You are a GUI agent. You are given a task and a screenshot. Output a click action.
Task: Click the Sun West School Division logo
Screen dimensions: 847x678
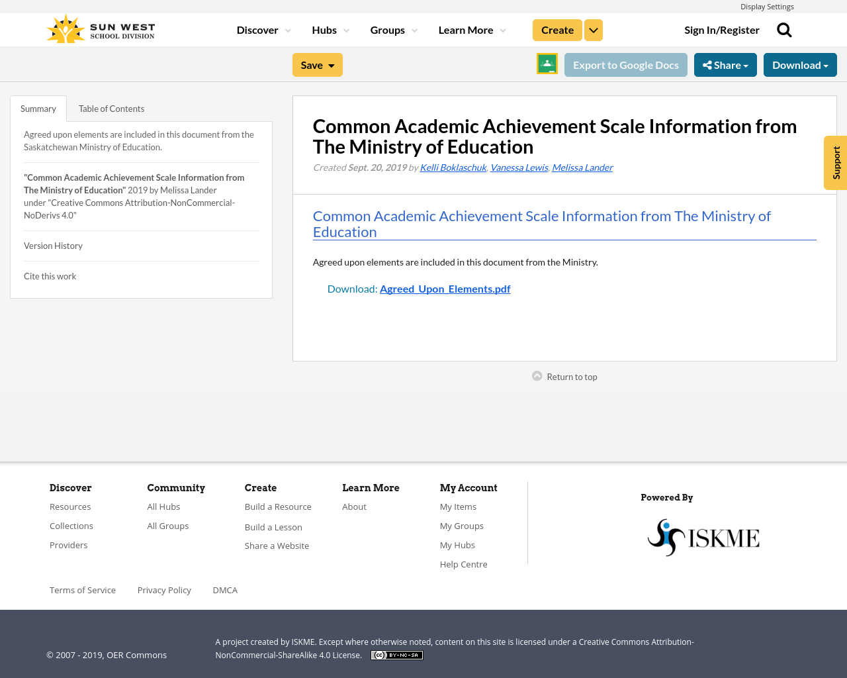(99, 28)
